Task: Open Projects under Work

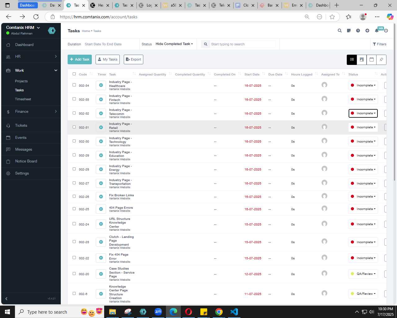Action: pos(21,81)
